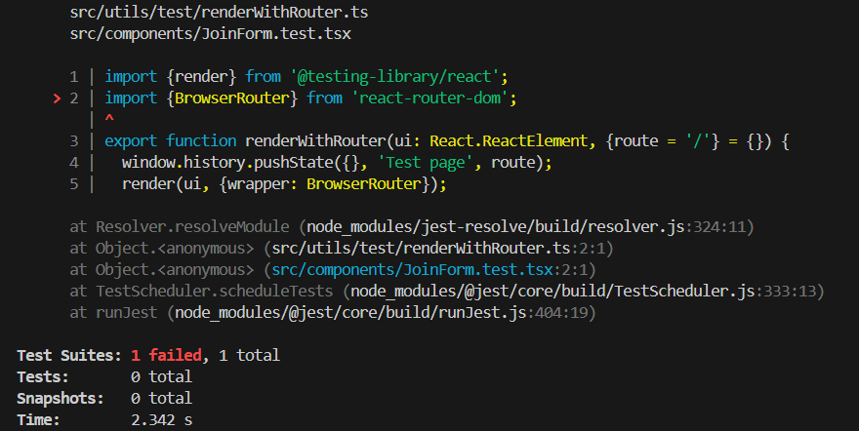
Task: Click node_modules/@jest/core/build/TestScheduler.js path
Action: 552,291
